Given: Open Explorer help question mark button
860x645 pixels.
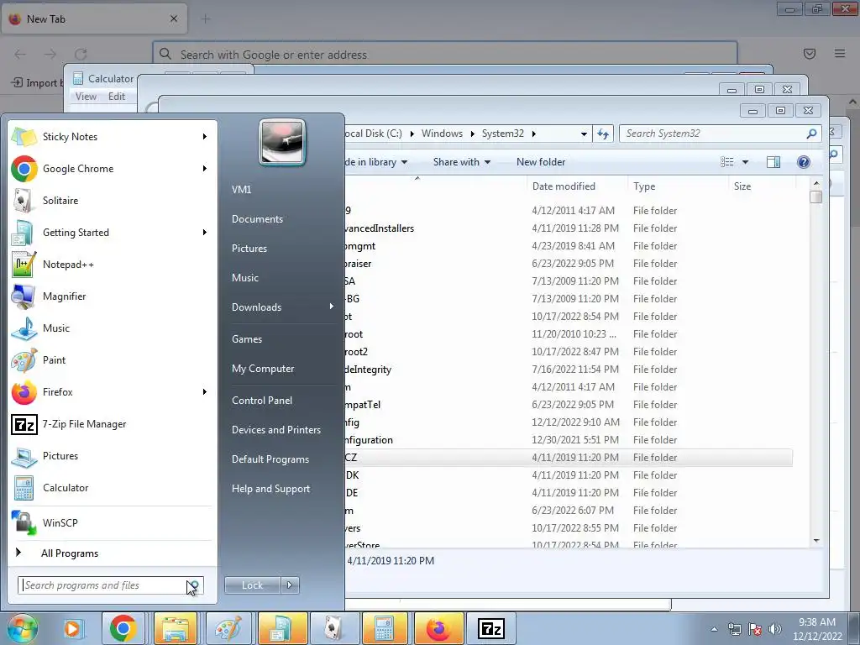Looking at the screenshot, I should coord(804,162).
